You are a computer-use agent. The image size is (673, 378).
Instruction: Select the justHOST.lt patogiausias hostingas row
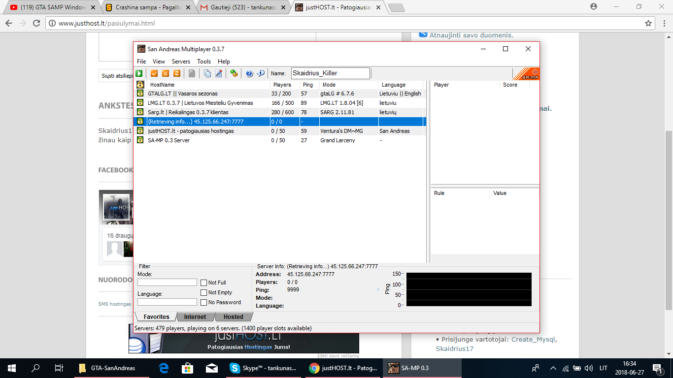click(280, 131)
